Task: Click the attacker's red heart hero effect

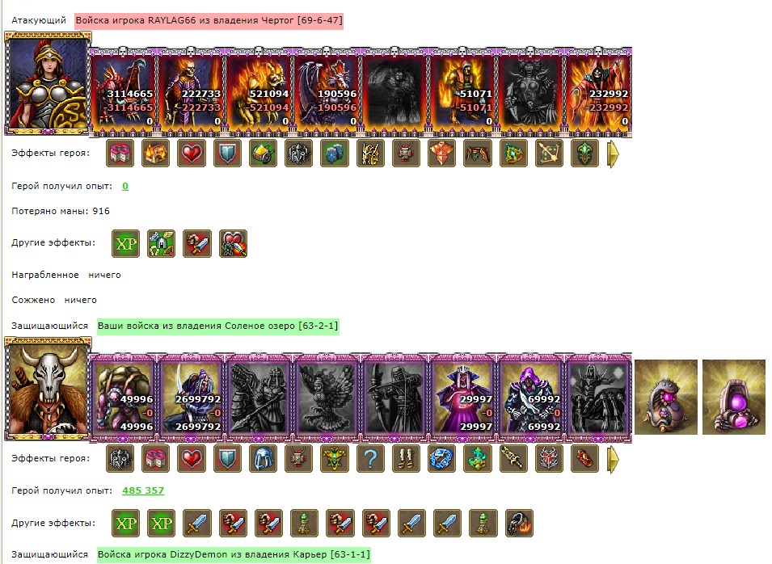Action: (192, 153)
